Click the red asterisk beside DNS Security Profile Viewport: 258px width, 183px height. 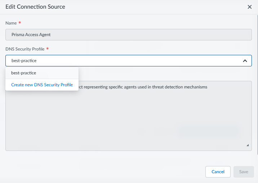tap(48, 49)
